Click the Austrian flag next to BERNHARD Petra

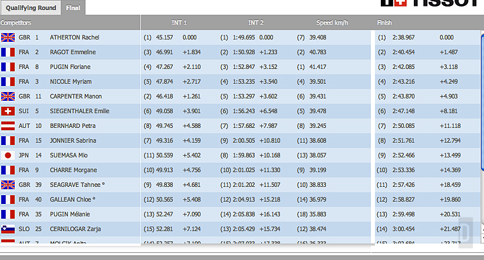pos(8,126)
